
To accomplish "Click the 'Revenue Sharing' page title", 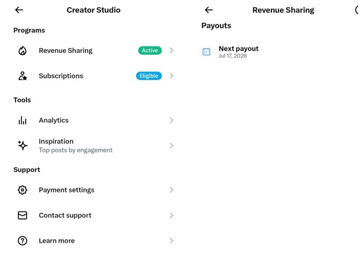I will (x=283, y=10).
